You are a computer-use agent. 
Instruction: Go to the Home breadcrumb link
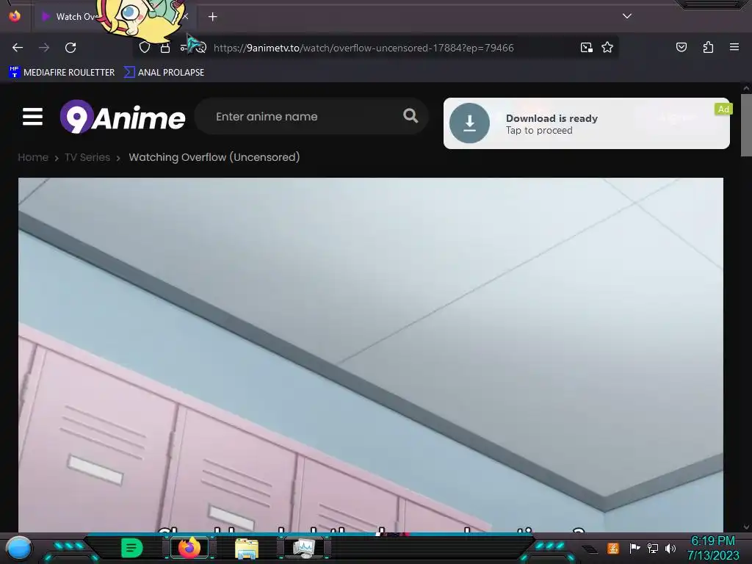33,157
